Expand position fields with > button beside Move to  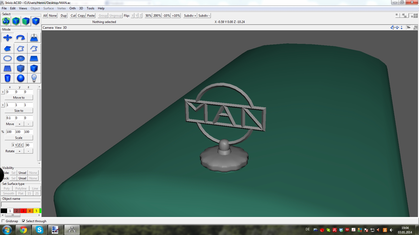coord(3,92)
